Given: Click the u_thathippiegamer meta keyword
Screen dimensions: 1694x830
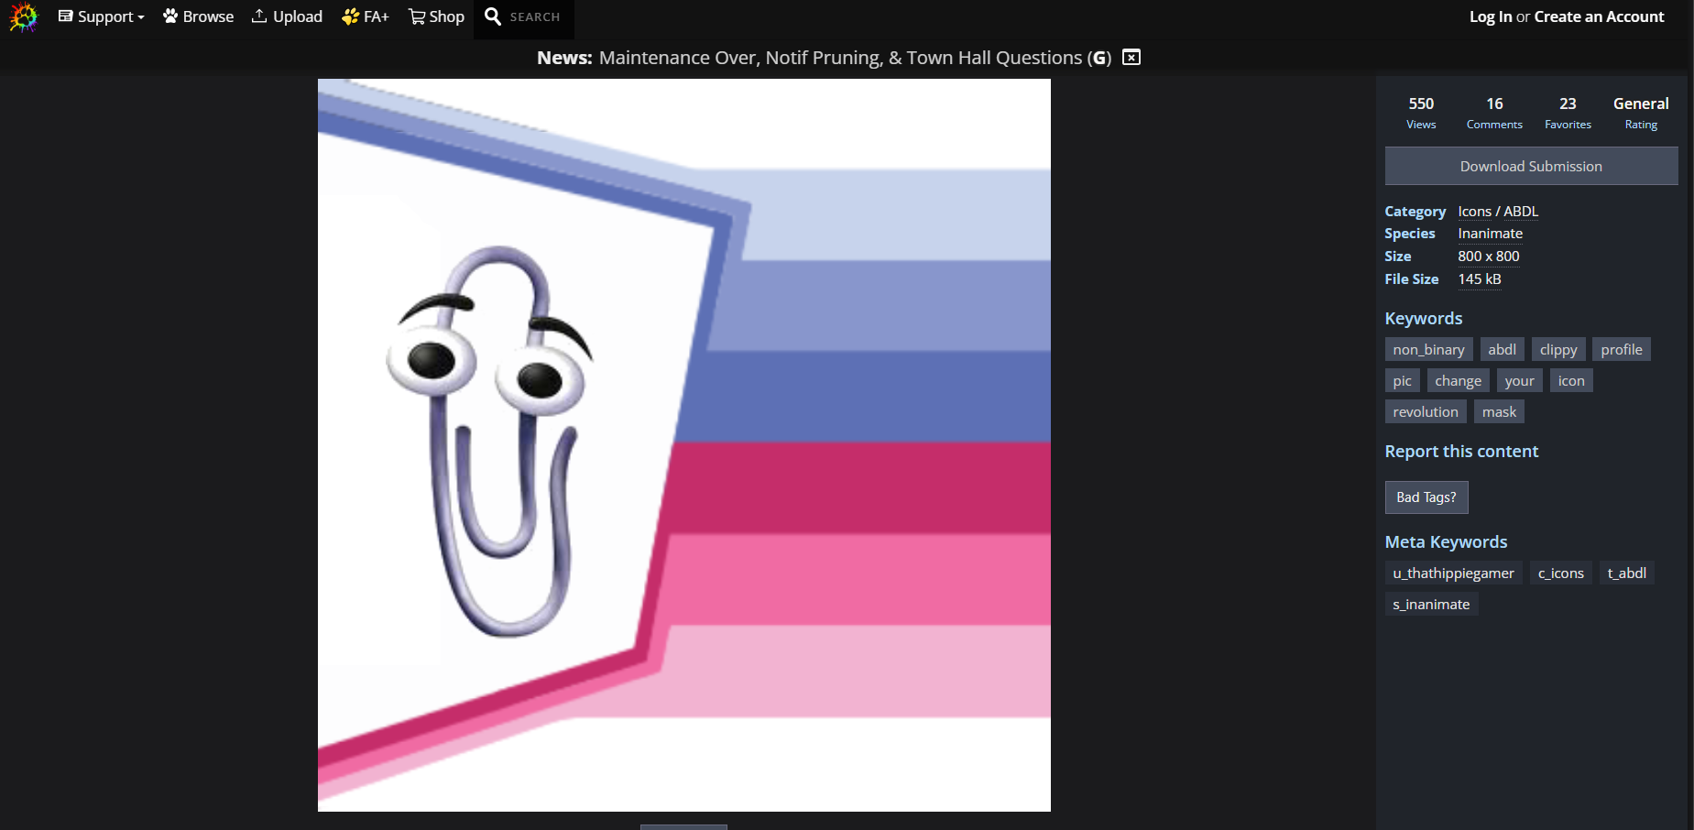Looking at the screenshot, I should [x=1453, y=573].
